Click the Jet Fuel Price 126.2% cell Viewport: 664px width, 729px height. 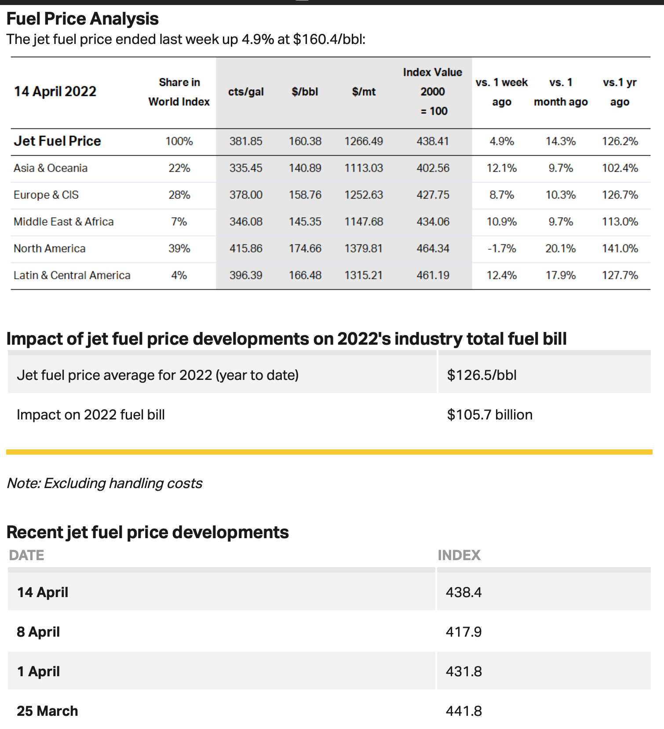click(620, 141)
